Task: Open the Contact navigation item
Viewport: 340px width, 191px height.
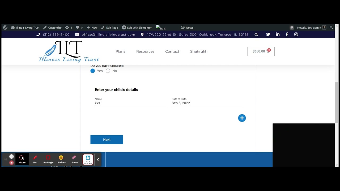Action: [172, 51]
